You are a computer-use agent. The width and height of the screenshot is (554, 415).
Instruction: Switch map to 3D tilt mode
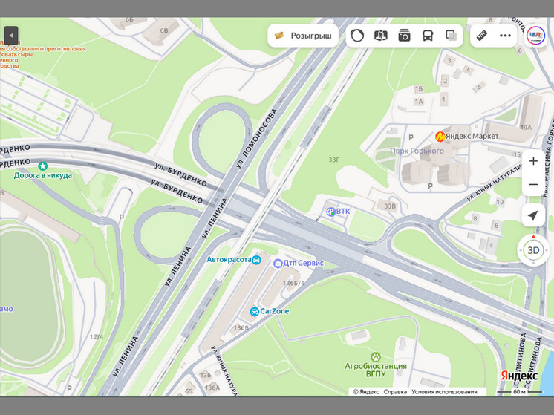533,250
